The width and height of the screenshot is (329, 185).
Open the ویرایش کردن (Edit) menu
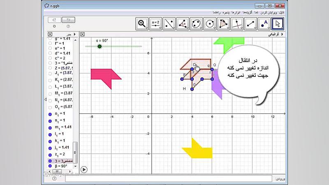269,13
